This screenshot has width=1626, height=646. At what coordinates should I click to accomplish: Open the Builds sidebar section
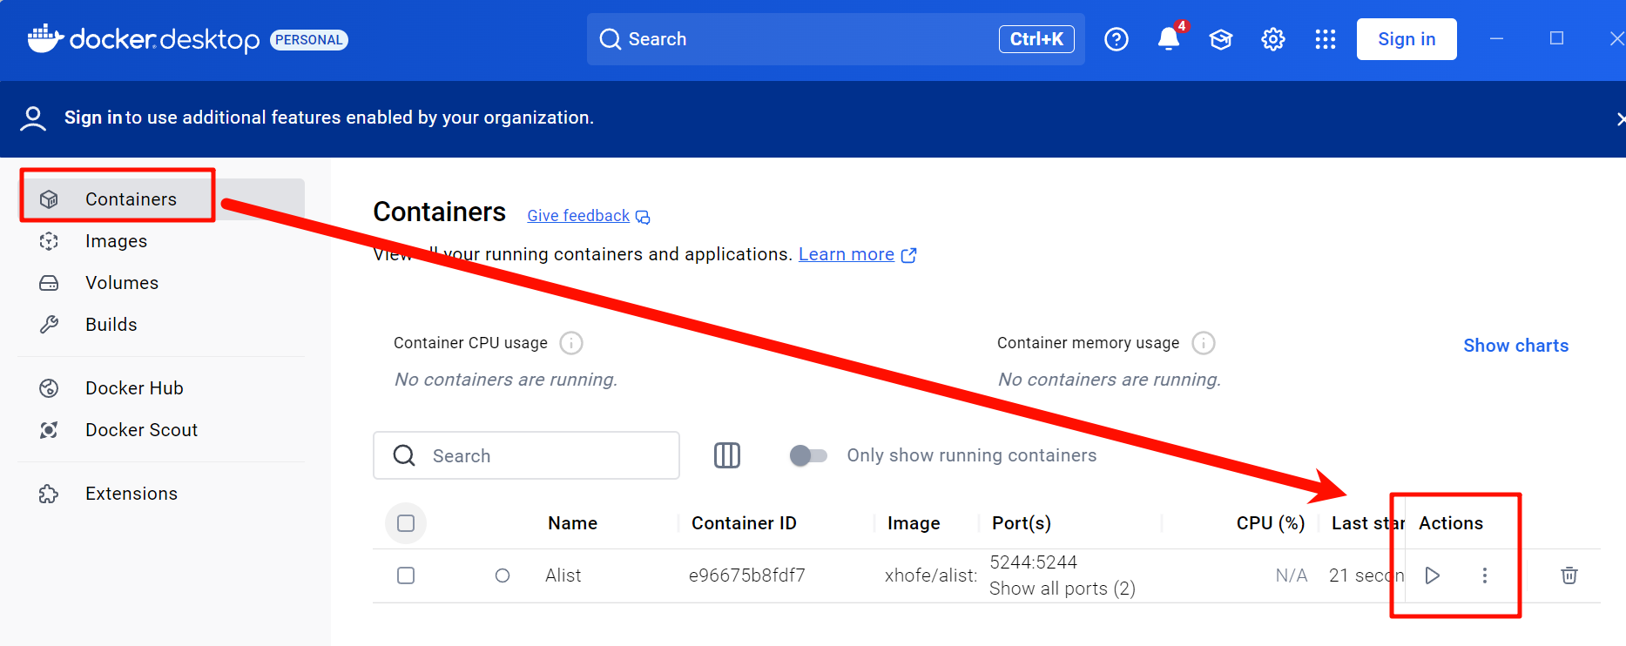pos(162,325)
